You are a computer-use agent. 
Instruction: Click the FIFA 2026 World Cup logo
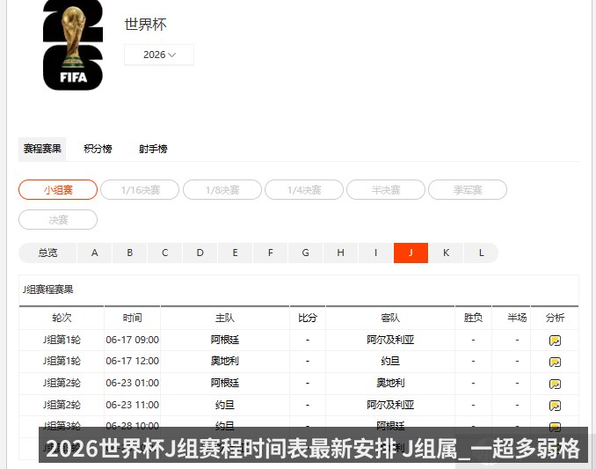[x=73, y=45]
